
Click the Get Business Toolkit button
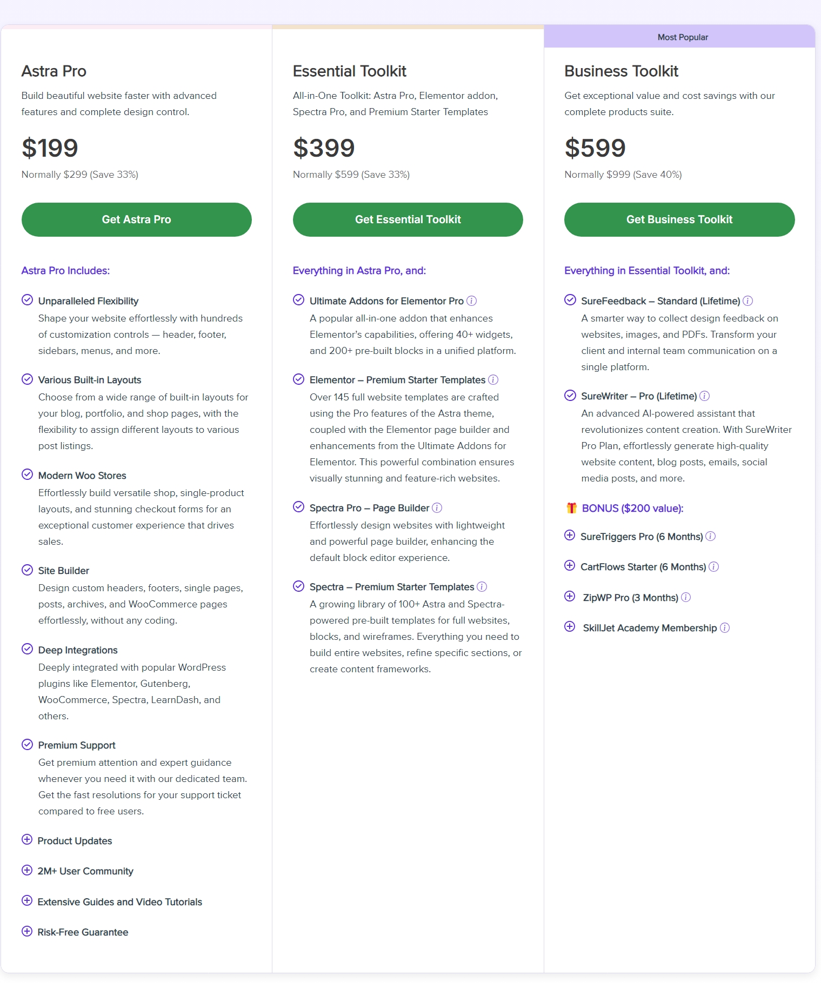[679, 219]
